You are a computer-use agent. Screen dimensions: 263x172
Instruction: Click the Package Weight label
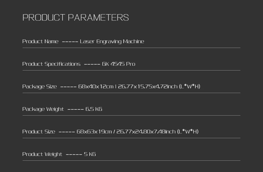coord(43,109)
